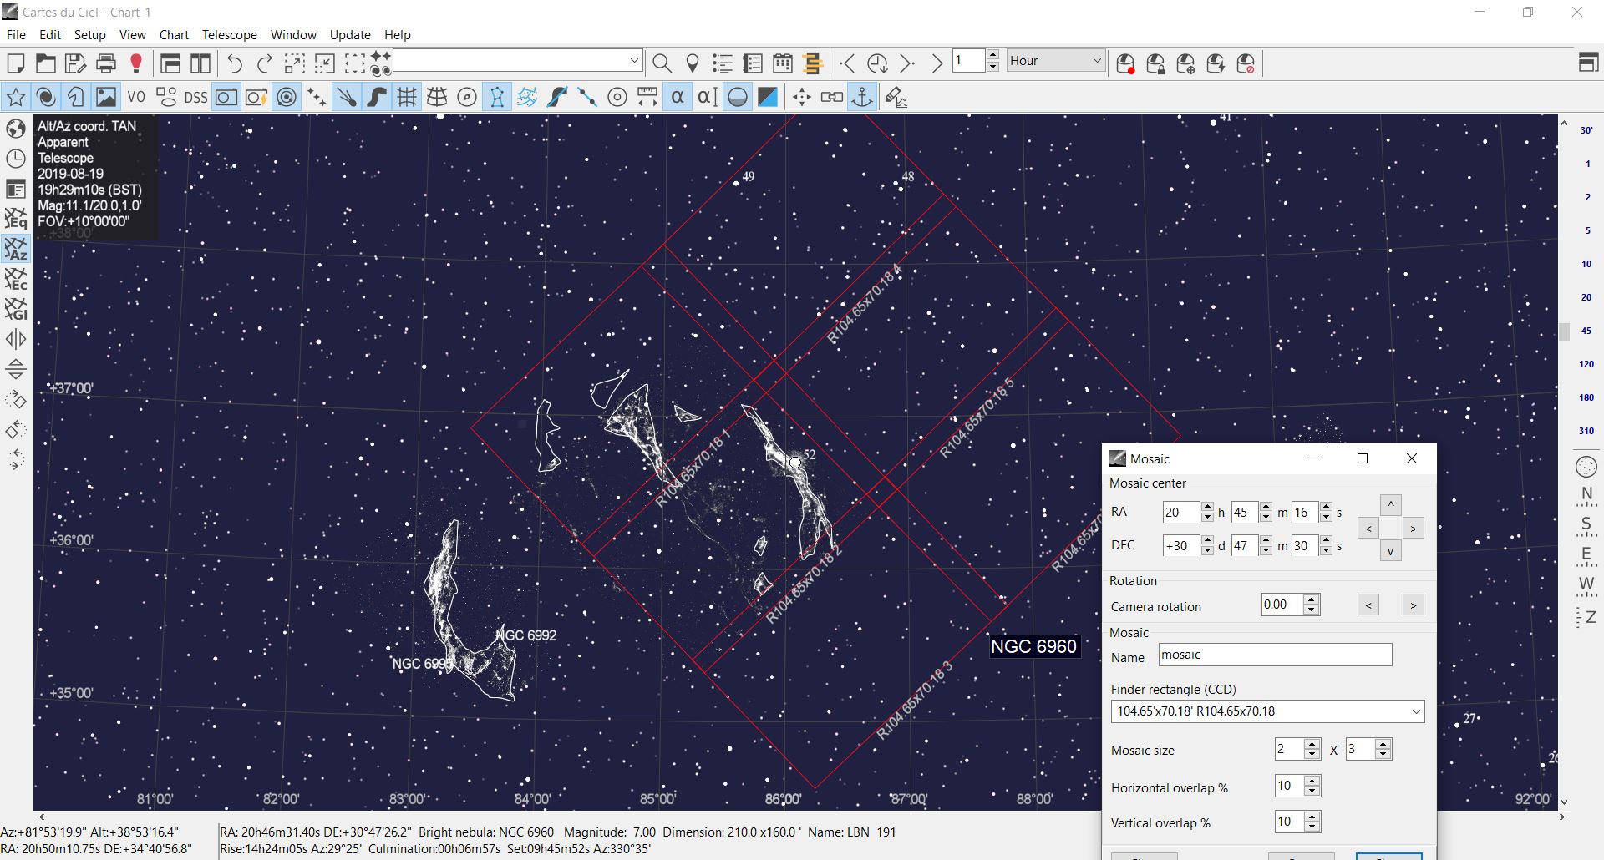1604x860 pixels.
Task: Open advanced search magnifier icon
Action: coord(662,63)
